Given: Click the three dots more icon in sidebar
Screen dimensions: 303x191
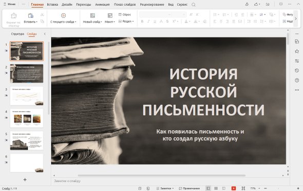Looking at the screenshot, I should pyautogui.click(x=297, y=90).
